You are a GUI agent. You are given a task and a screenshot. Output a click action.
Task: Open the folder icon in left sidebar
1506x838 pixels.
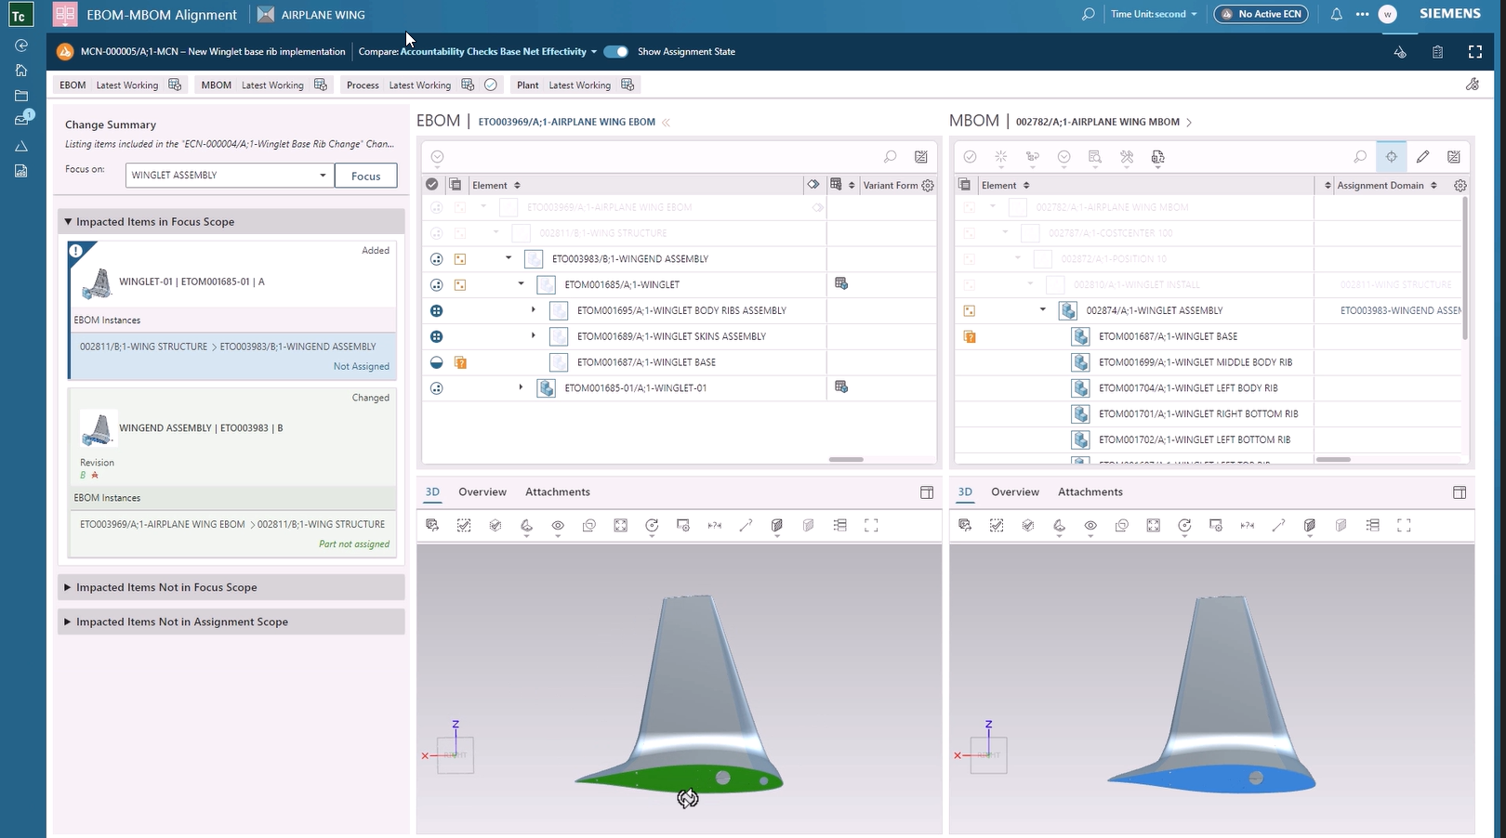[21, 96]
